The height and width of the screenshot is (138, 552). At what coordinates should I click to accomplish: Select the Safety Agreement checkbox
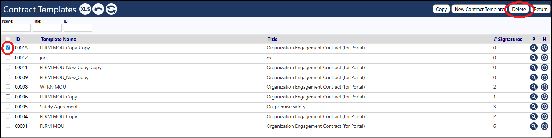click(8, 106)
